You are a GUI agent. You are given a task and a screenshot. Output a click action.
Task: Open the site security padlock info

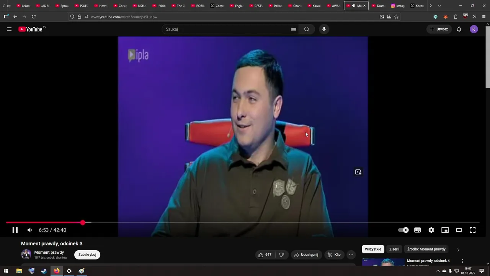click(79, 17)
